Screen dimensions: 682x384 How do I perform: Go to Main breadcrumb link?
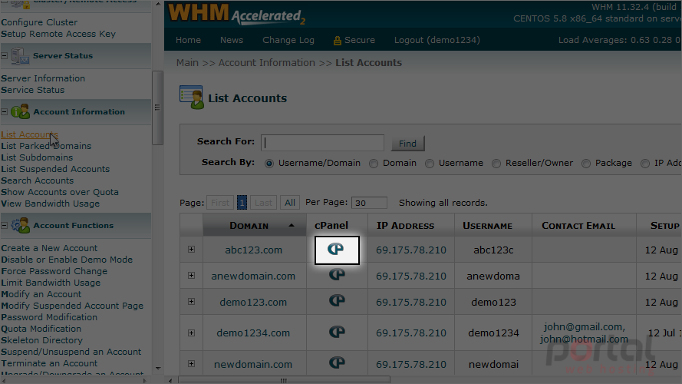(x=187, y=63)
